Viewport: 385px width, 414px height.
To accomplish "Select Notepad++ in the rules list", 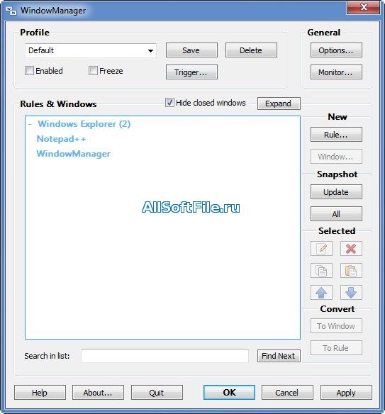I will 61,139.
